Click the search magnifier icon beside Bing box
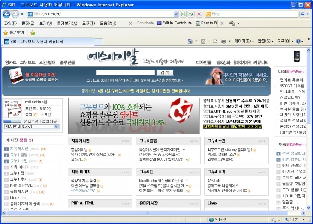The width and height of the screenshot is (313, 224). click(302, 14)
